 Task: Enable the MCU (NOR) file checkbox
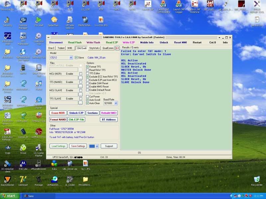[x=80, y=74]
